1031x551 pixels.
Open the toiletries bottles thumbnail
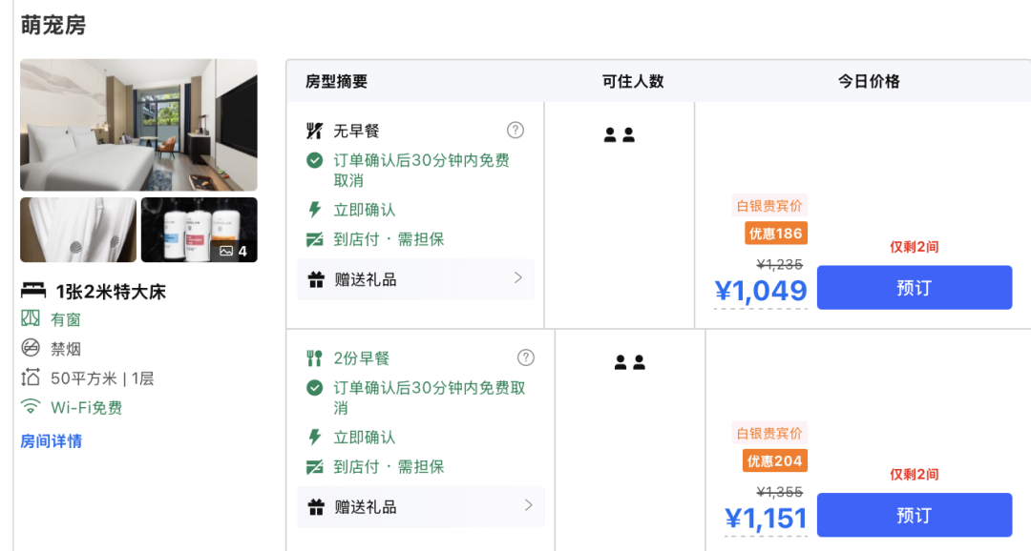[200, 230]
